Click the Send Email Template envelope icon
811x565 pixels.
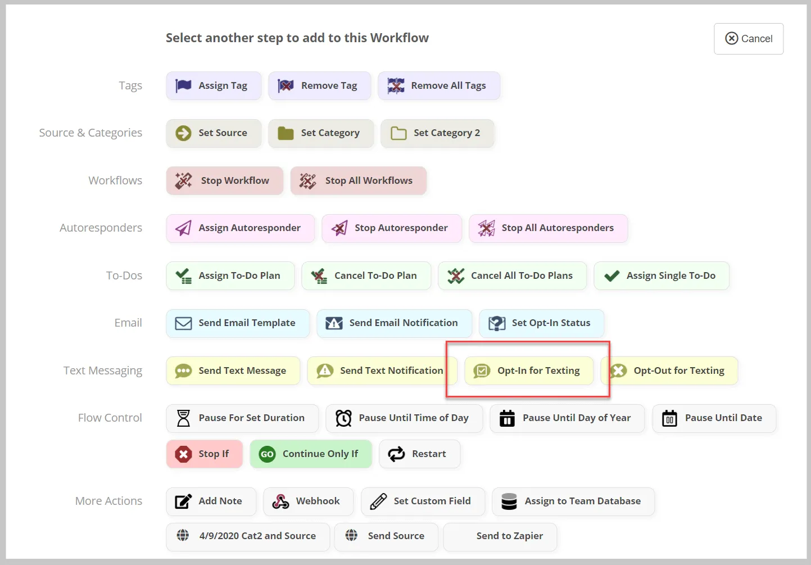click(183, 323)
